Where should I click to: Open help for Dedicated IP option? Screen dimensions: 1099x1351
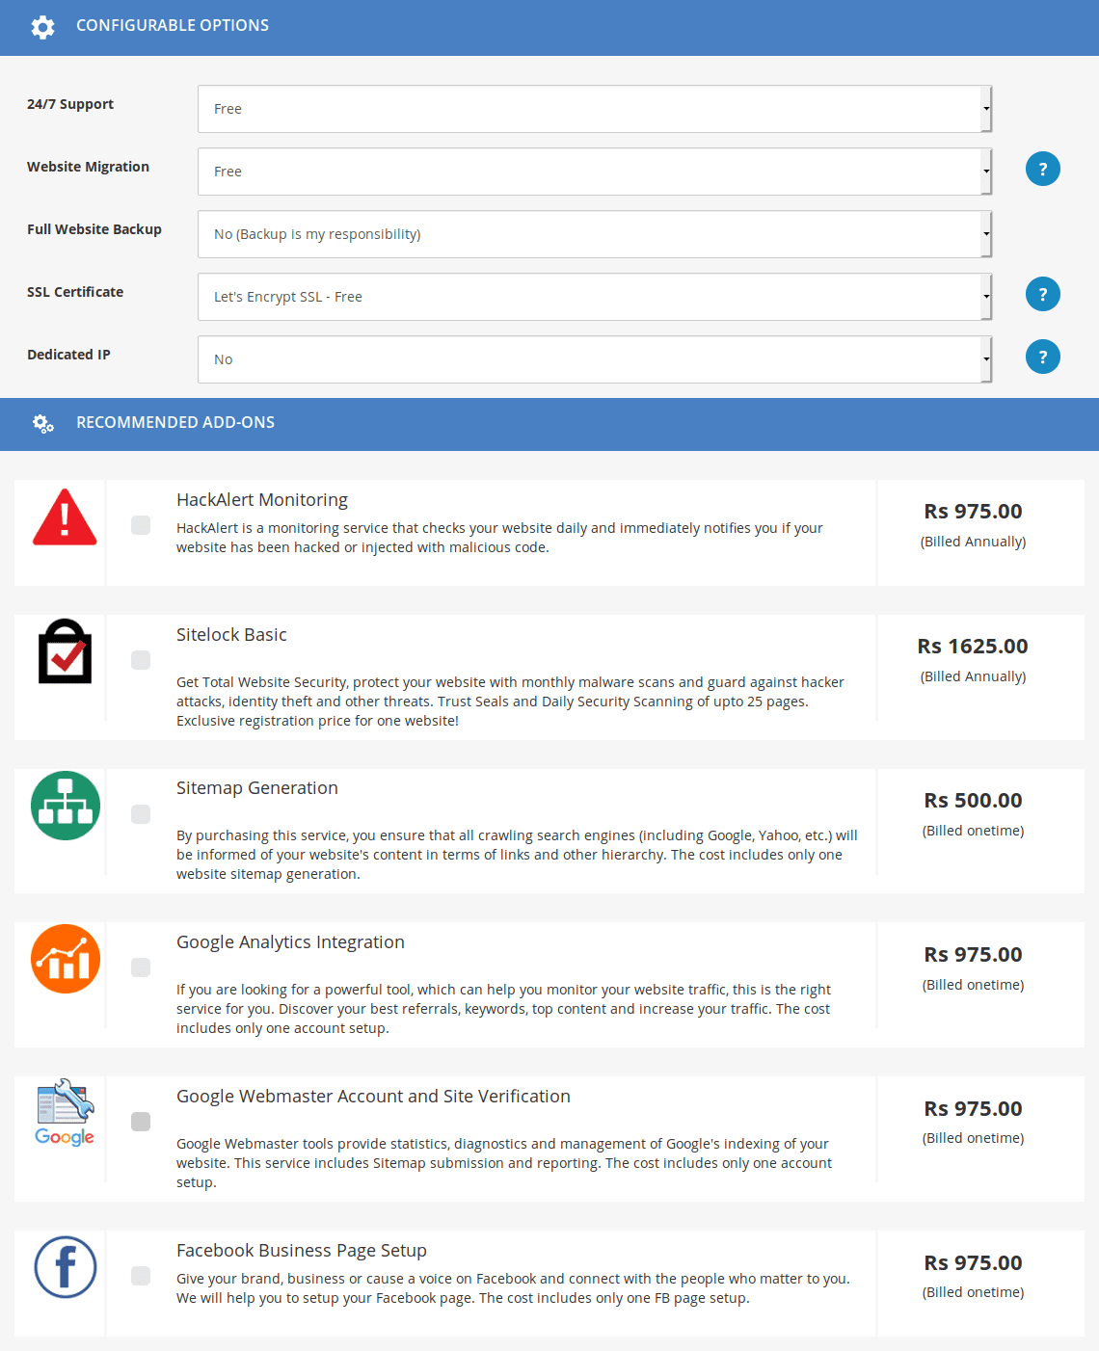1042,358
